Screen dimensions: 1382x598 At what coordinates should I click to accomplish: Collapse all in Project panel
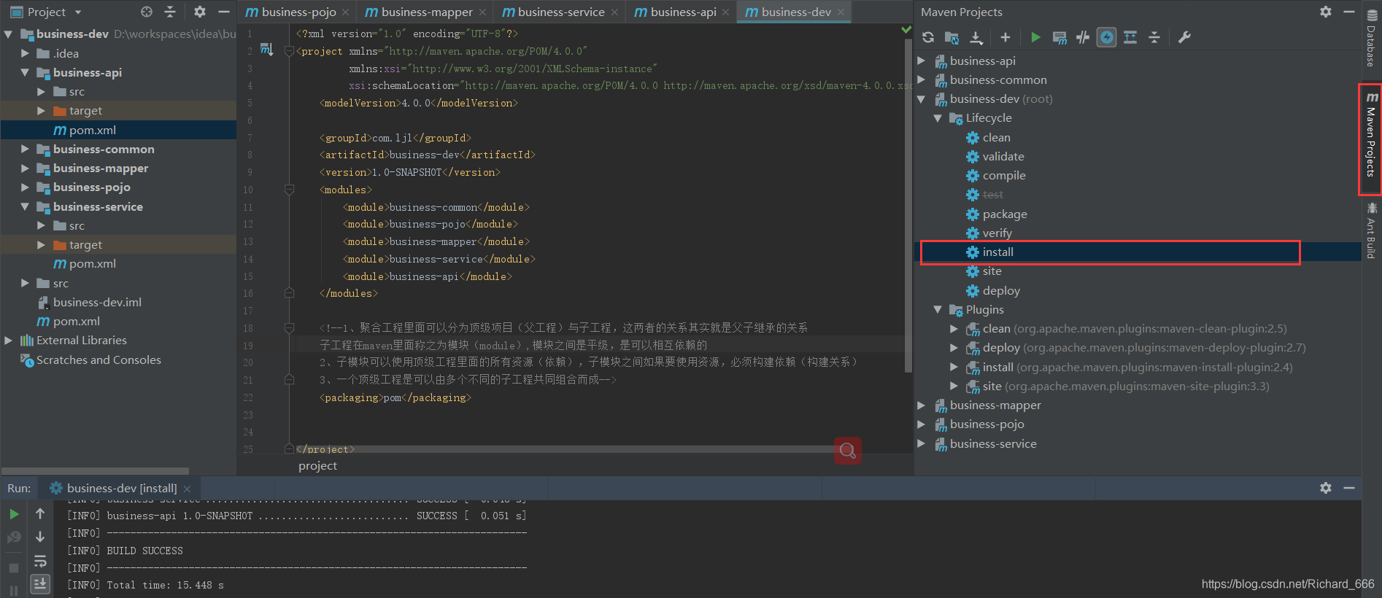[170, 12]
